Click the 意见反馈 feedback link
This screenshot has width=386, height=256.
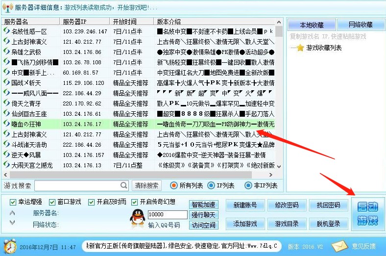(364, 246)
